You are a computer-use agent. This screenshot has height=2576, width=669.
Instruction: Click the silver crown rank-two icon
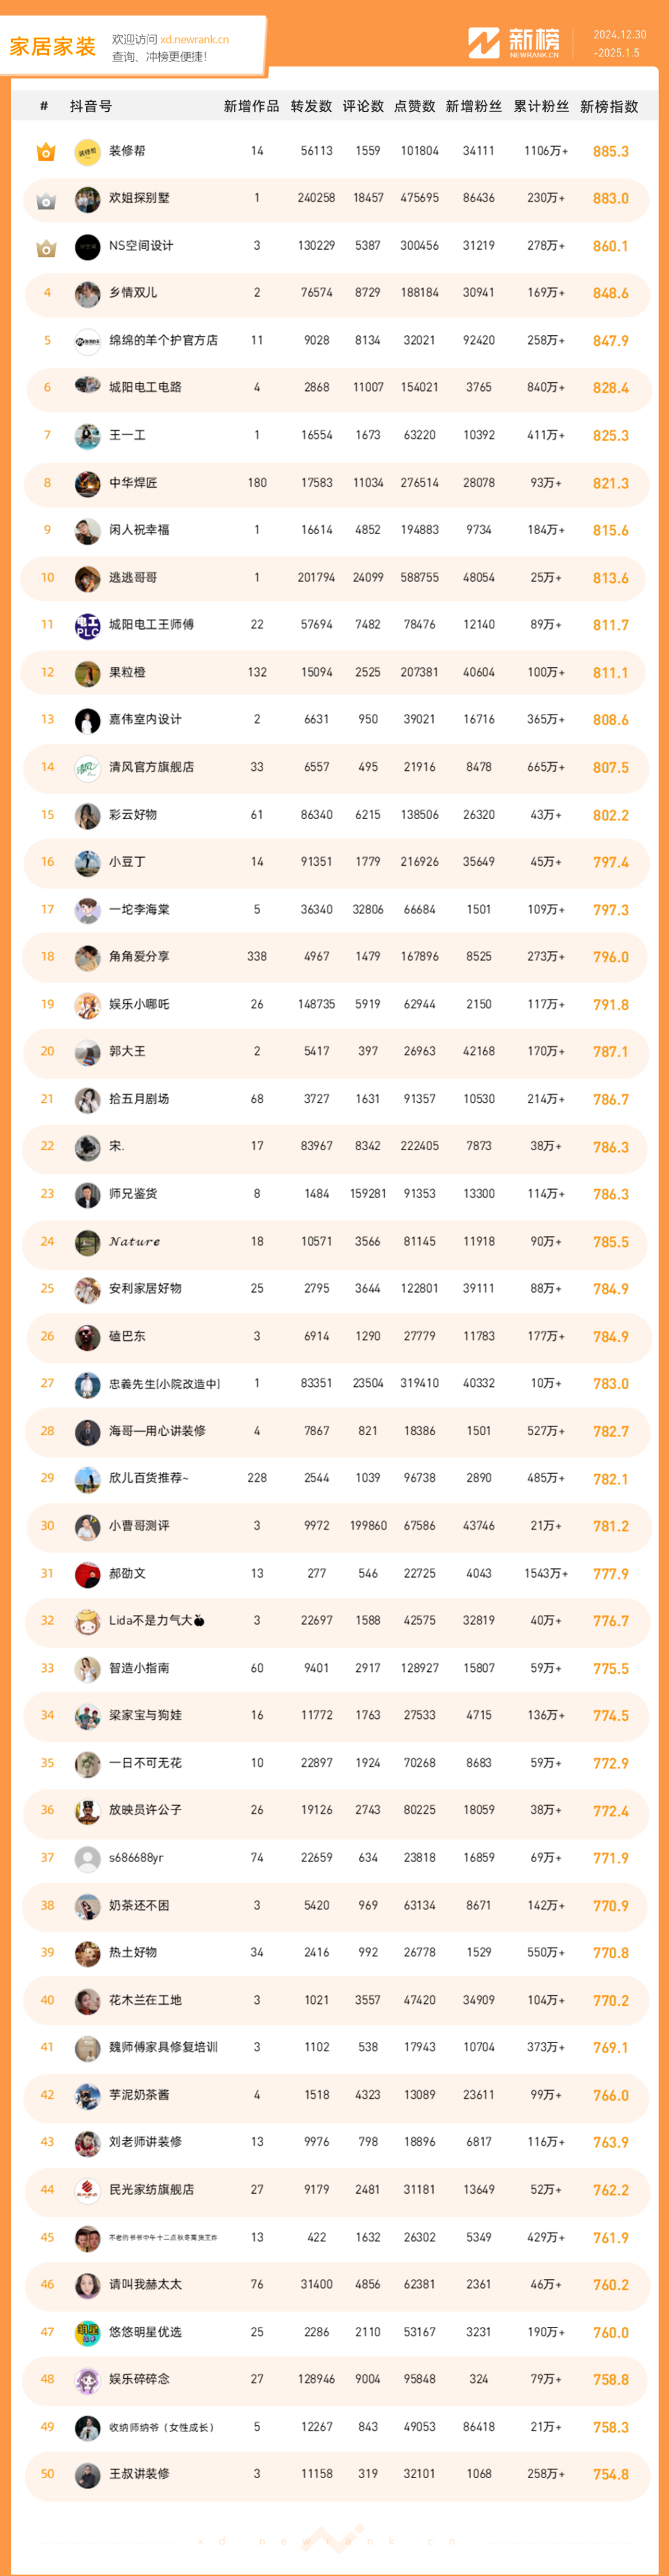click(x=46, y=200)
